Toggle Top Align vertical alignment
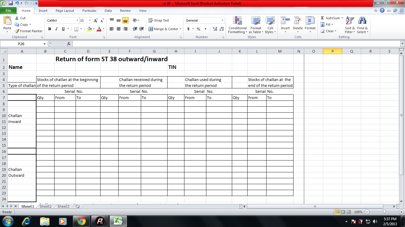The width and height of the screenshot is (405, 227). [x=112, y=20]
